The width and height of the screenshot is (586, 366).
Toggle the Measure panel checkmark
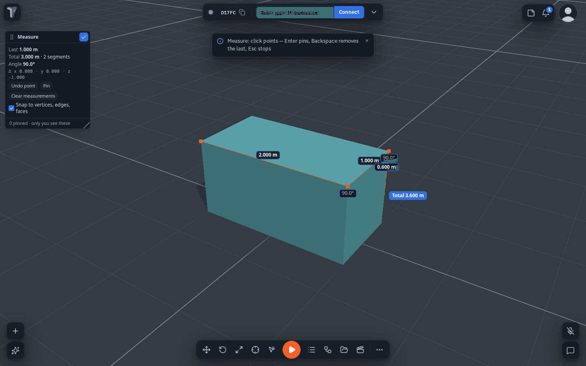pos(84,37)
